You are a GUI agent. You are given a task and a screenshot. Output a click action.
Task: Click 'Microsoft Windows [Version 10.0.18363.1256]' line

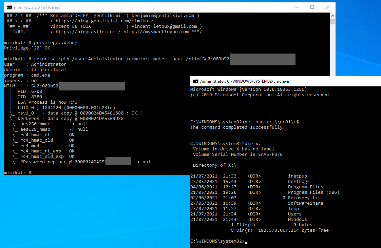tap(249, 89)
